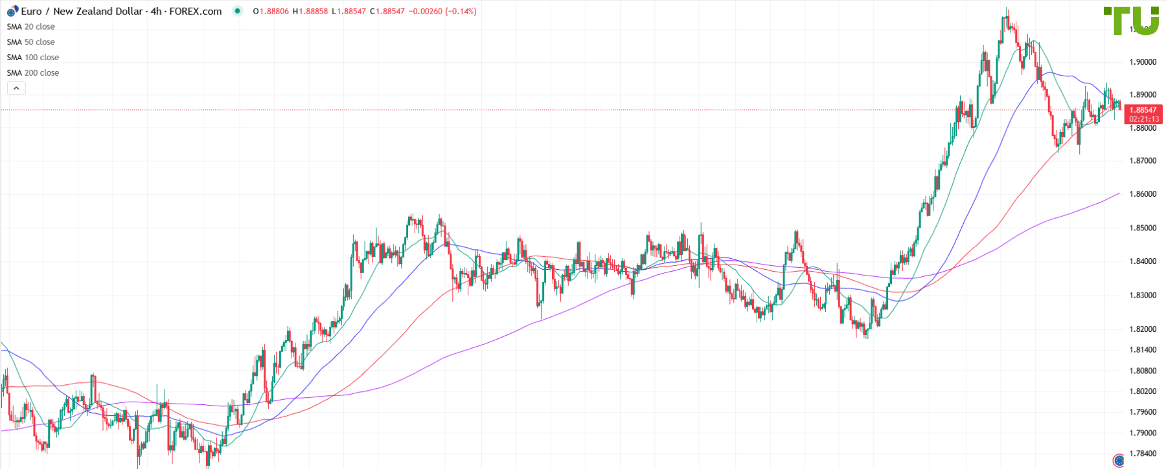
Task: Click the 1.80800 price axis label
Action: [x=1143, y=371]
